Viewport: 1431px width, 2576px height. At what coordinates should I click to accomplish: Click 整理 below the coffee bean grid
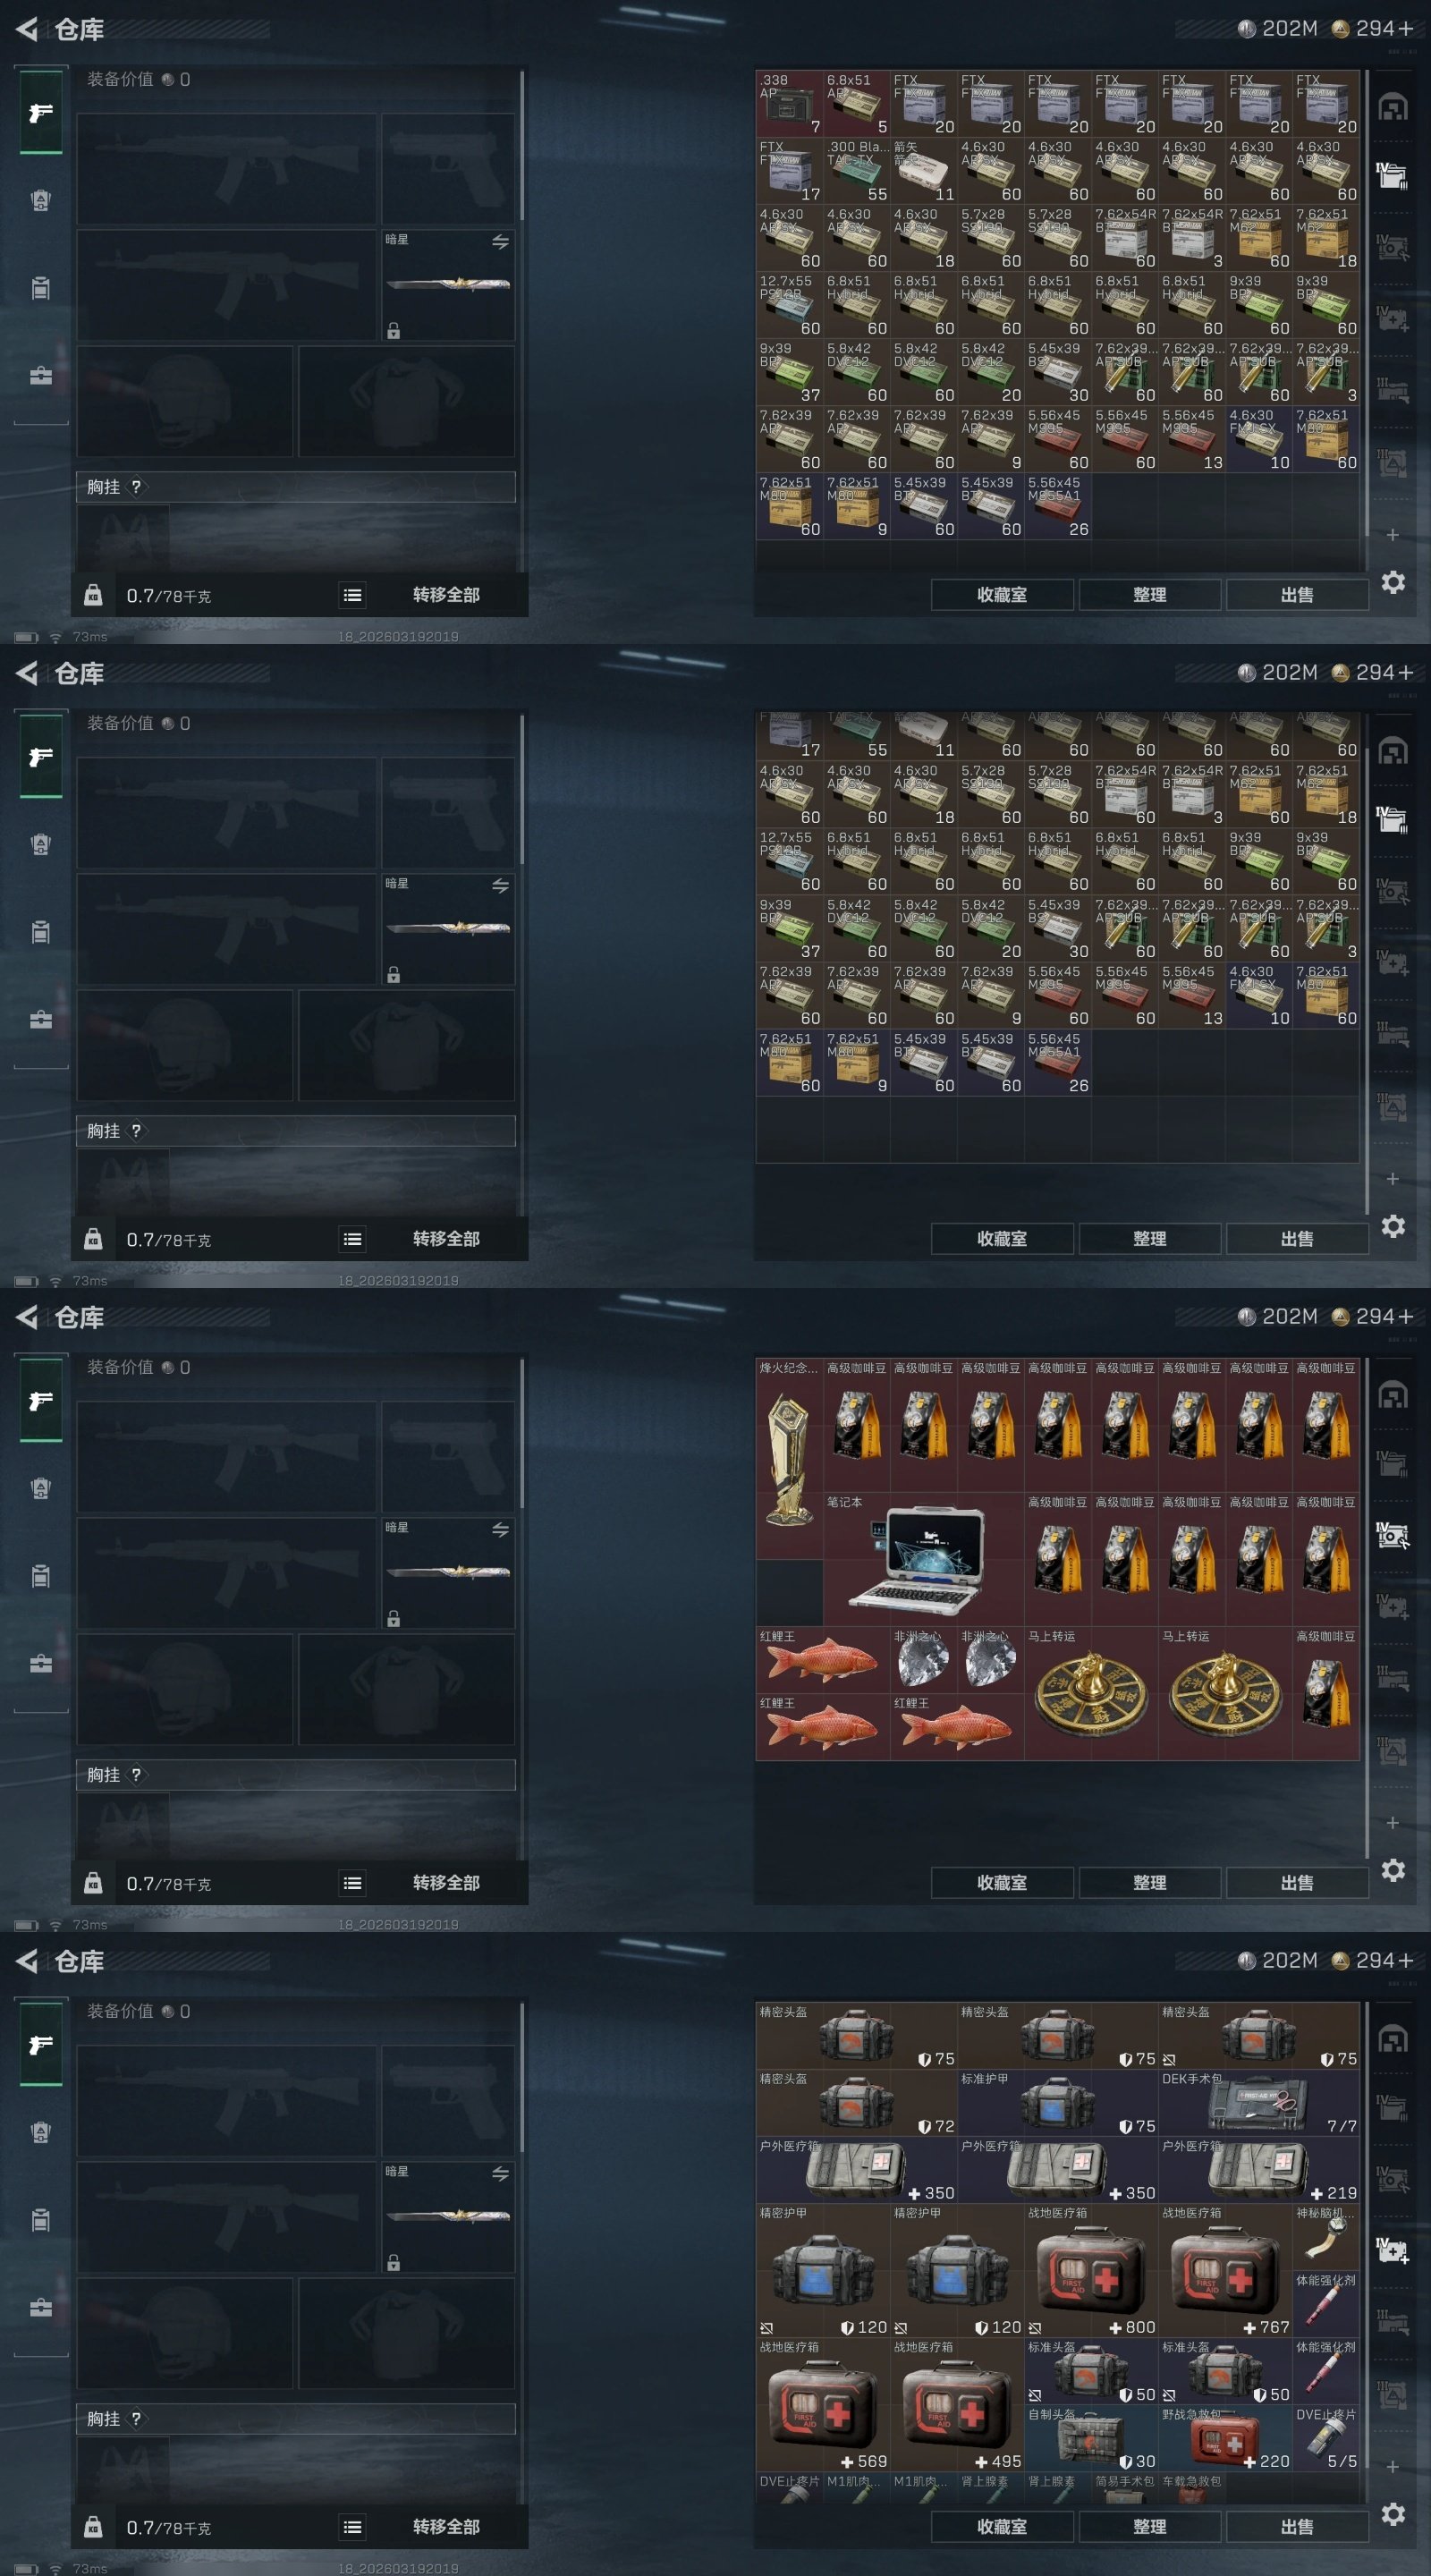(x=1149, y=1882)
